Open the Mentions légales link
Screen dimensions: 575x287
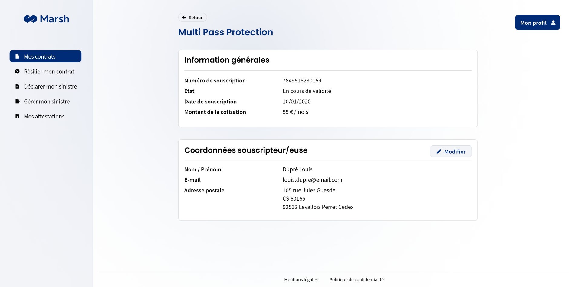click(301, 280)
